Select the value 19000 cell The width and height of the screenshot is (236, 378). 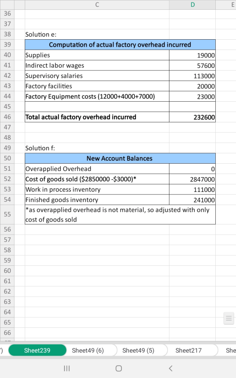point(193,55)
